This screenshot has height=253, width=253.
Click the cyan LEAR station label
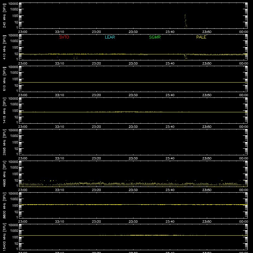[110, 37]
